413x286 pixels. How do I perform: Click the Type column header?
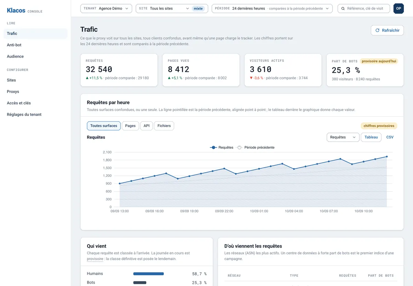tap(294, 275)
